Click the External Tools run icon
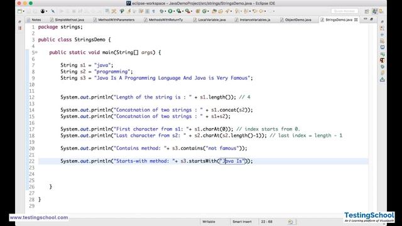 (x=187, y=11)
